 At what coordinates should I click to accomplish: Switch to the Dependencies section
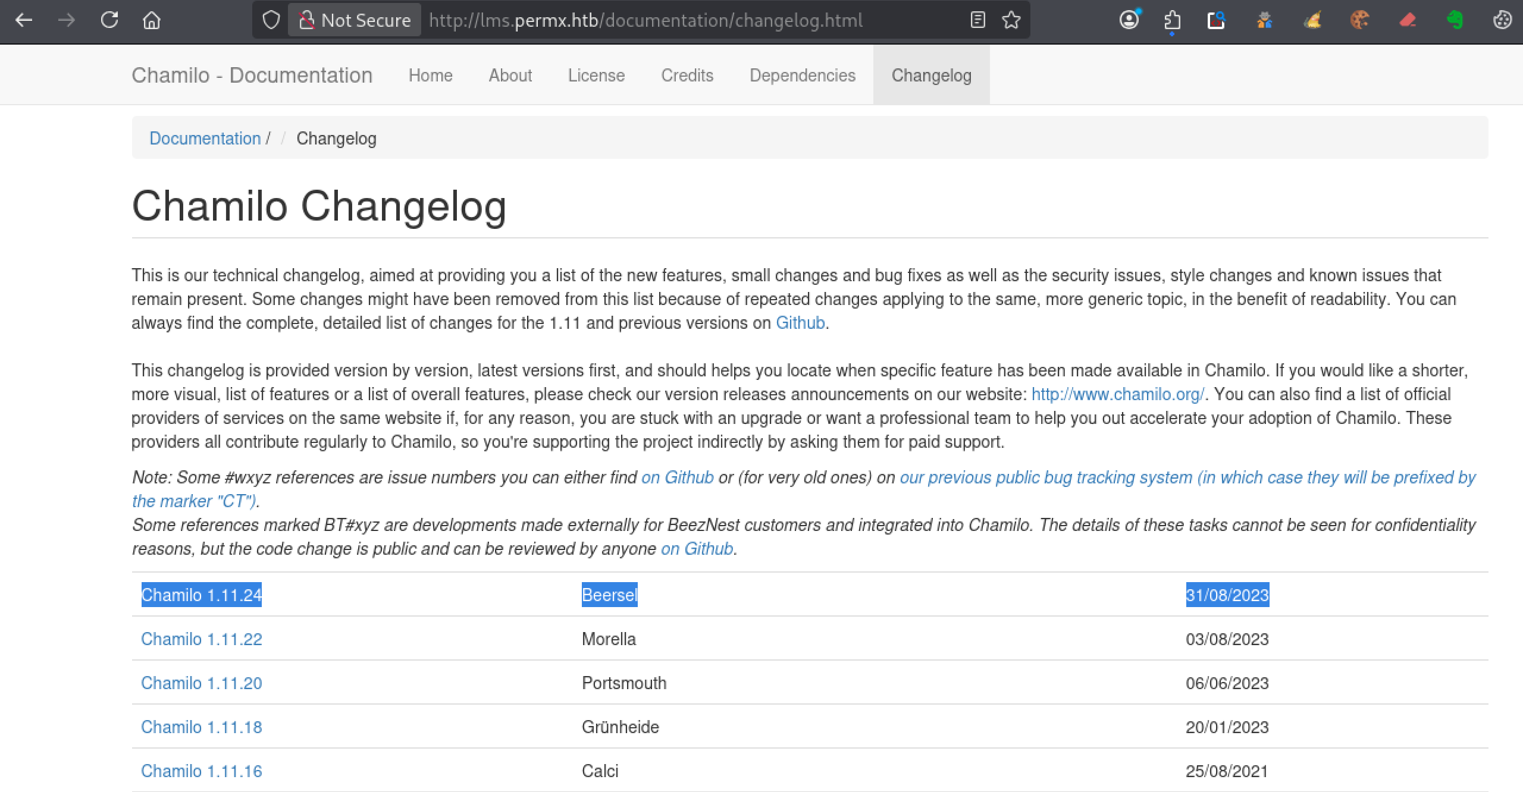coord(802,76)
